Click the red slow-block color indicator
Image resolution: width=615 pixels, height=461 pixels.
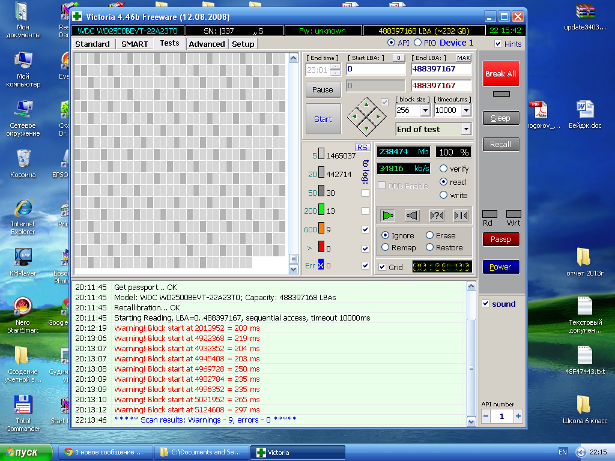[321, 247]
